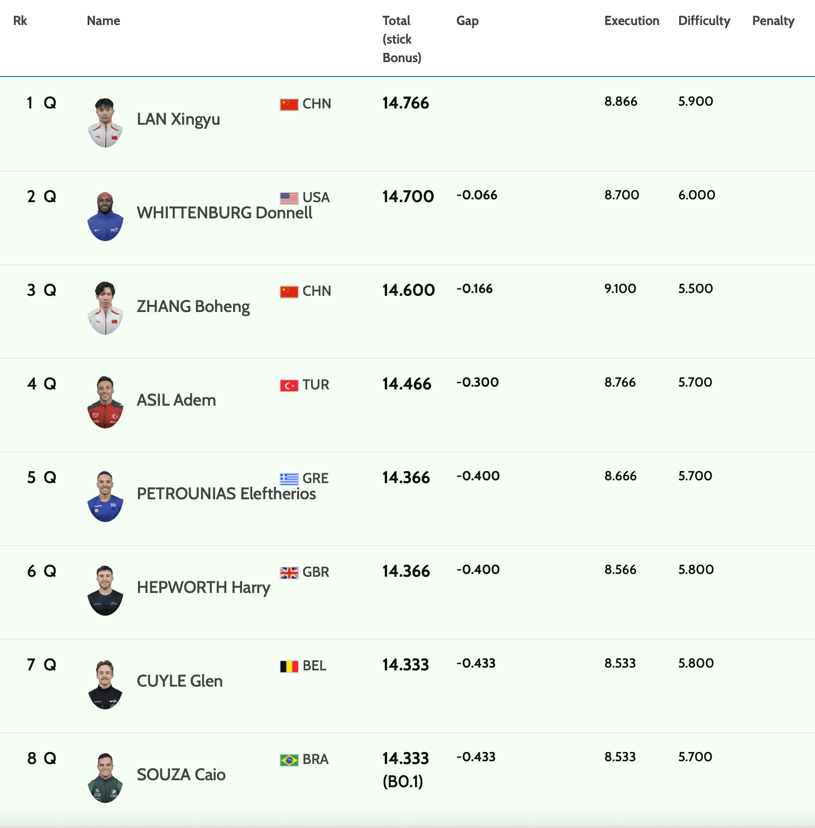Click the China flag beside ZHANG Boheng

coord(289,292)
